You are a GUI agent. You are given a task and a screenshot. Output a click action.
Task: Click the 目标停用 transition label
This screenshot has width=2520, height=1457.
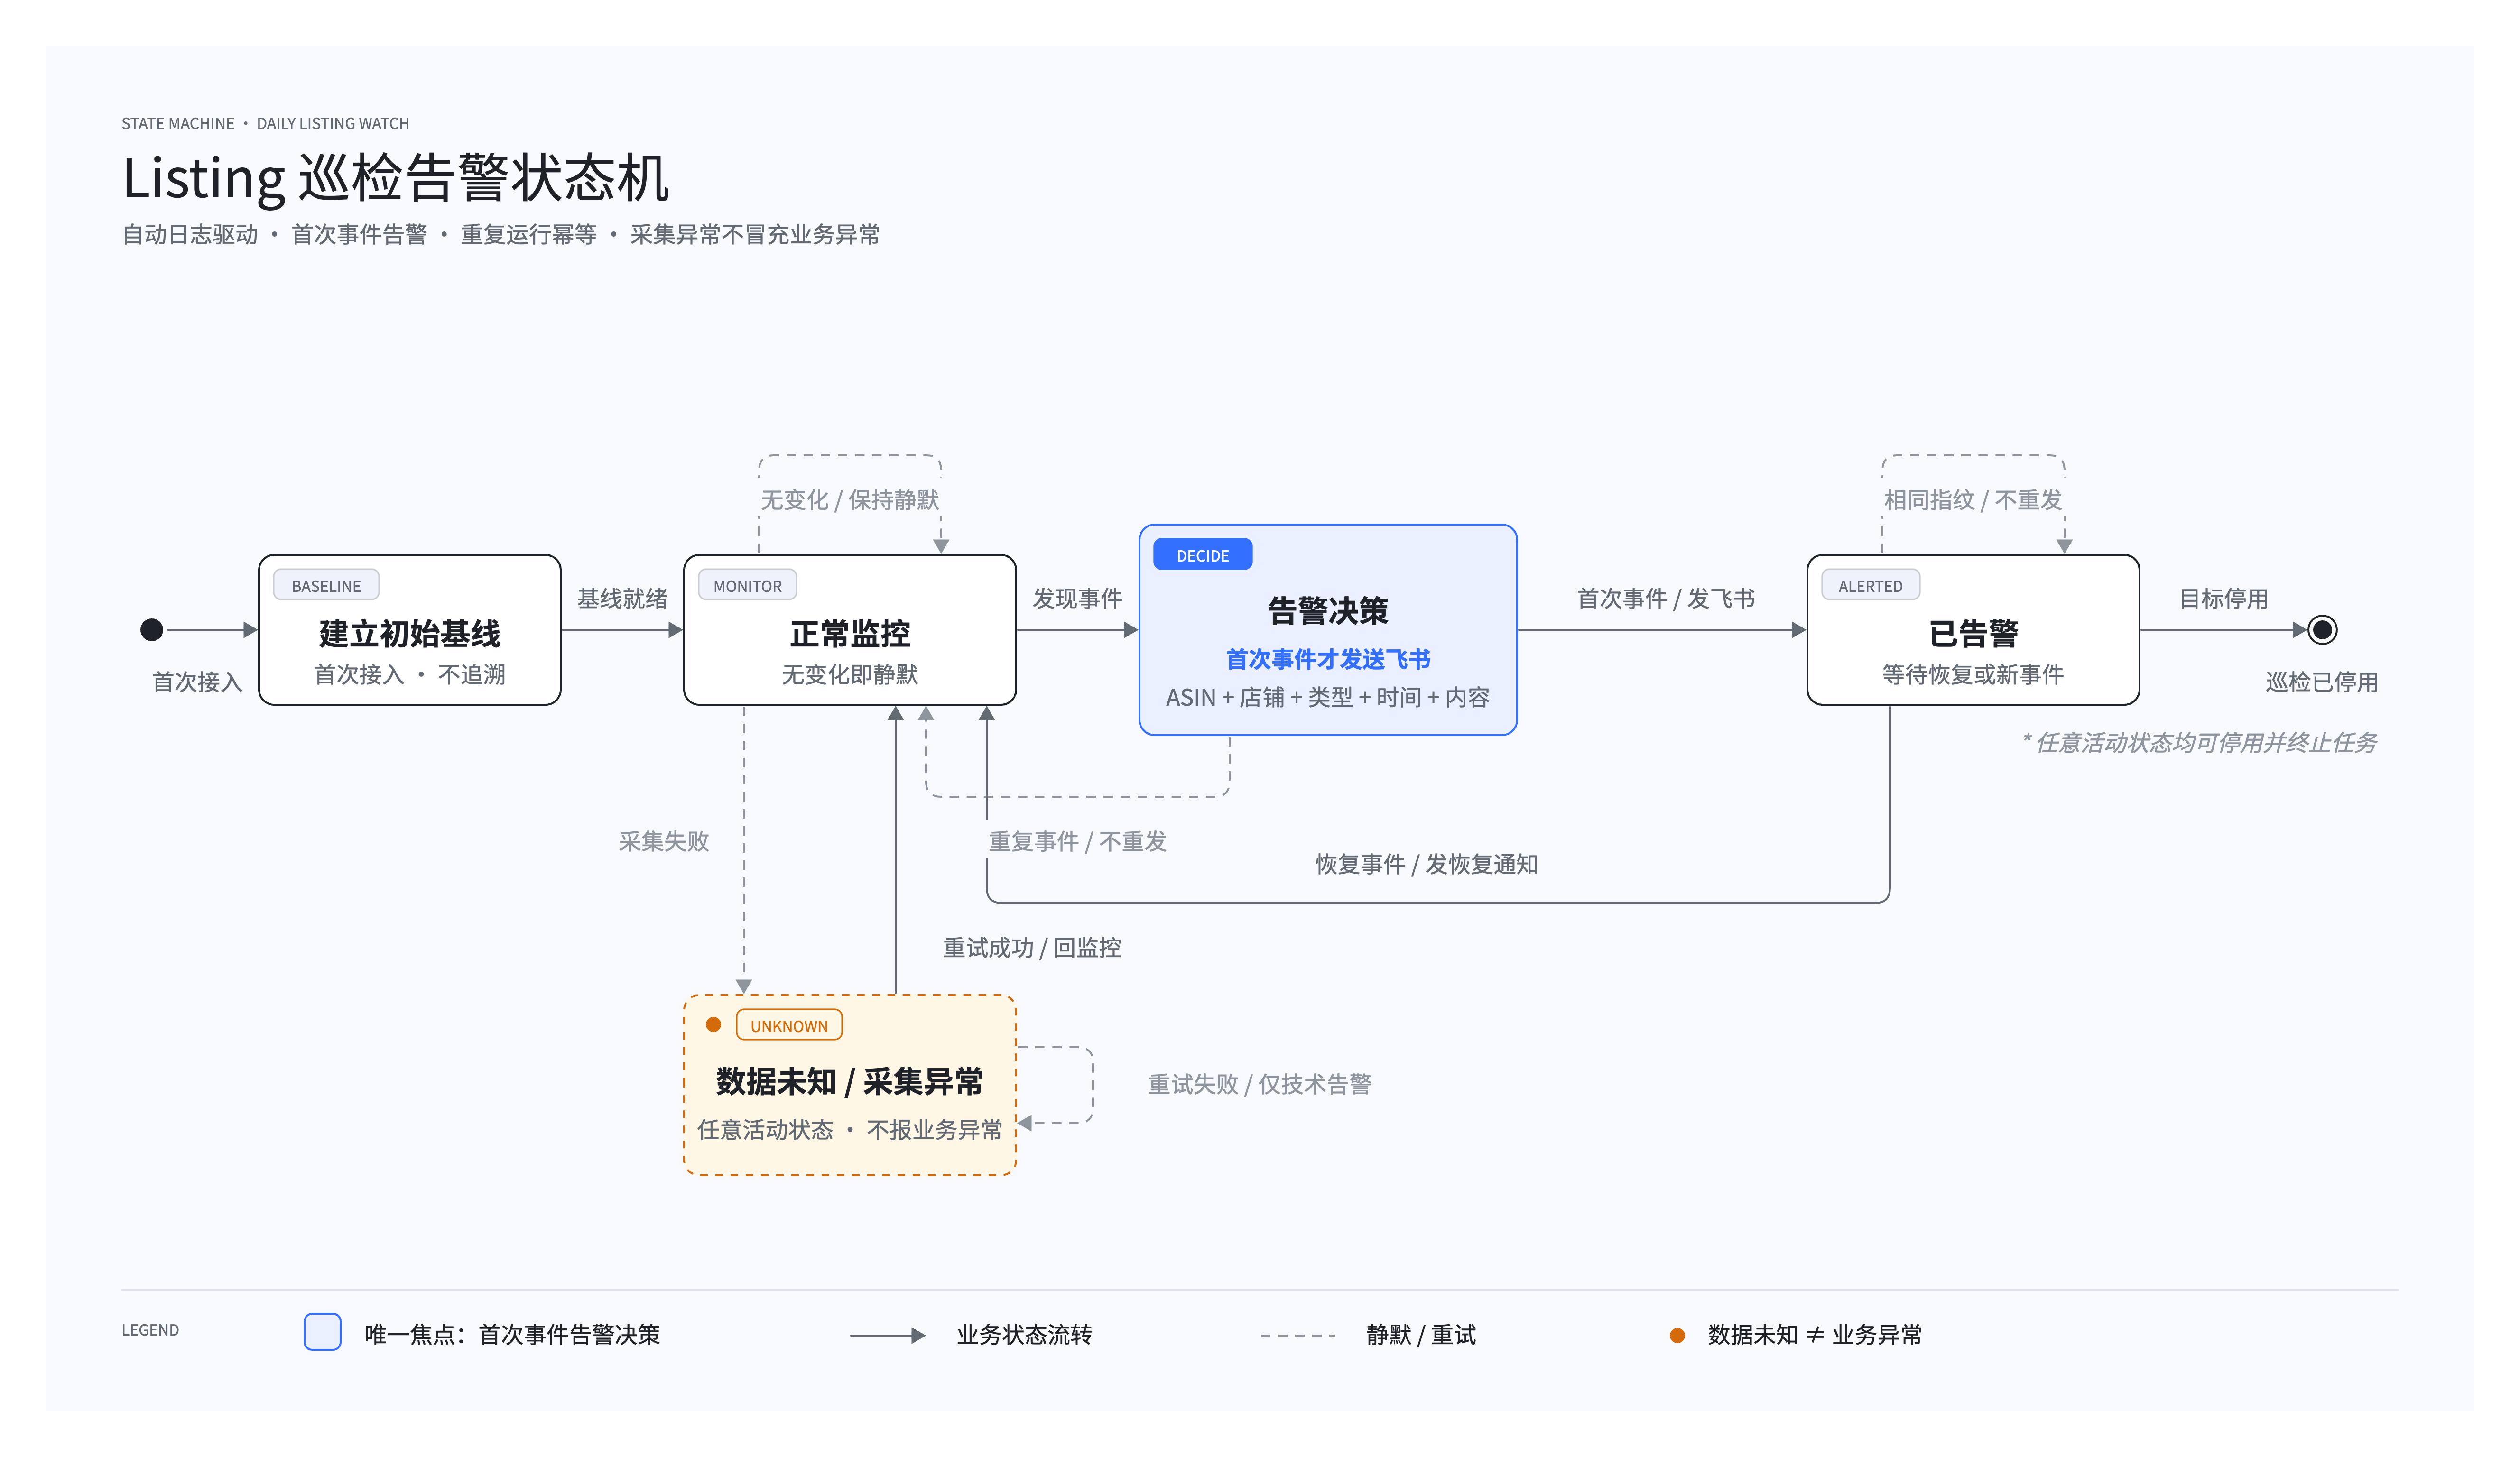(2224, 598)
